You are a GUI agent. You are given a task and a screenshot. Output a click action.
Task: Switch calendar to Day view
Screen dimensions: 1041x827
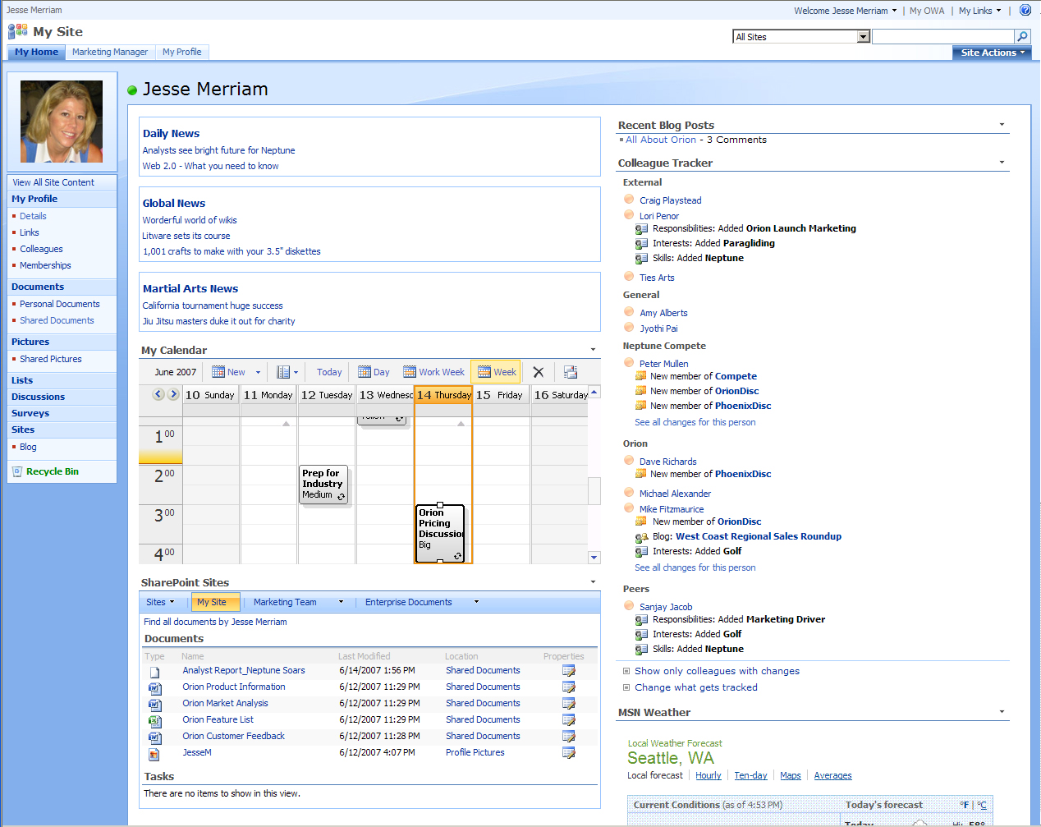pyautogui.click(x=374, y=372)
